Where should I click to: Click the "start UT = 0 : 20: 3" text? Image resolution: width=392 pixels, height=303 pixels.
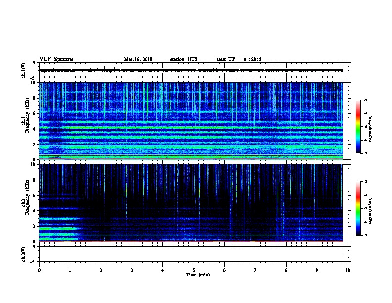click(x=239, y=59)
